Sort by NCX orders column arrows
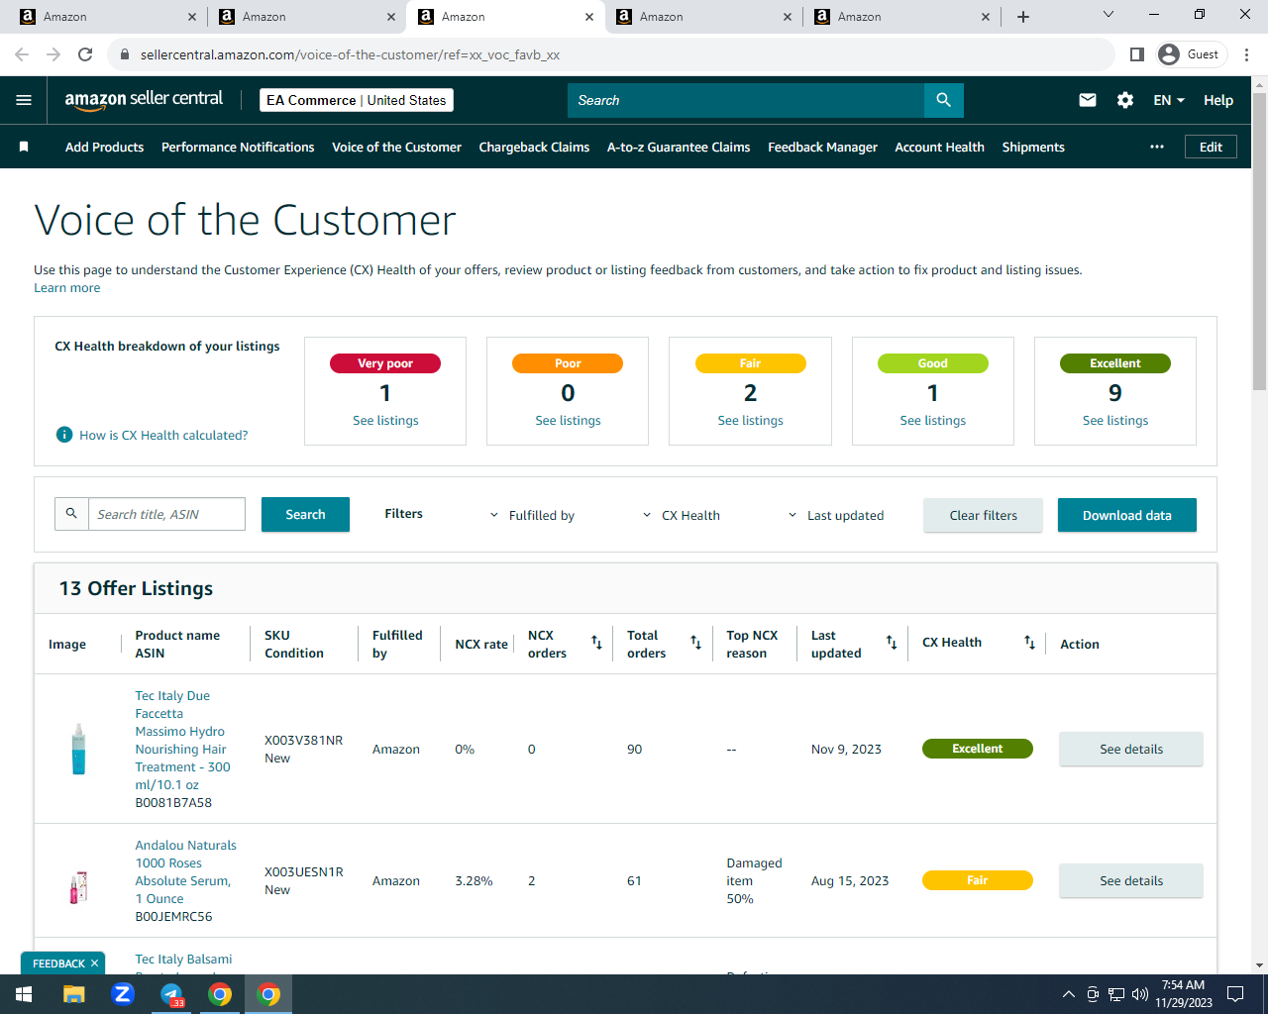 596,643
